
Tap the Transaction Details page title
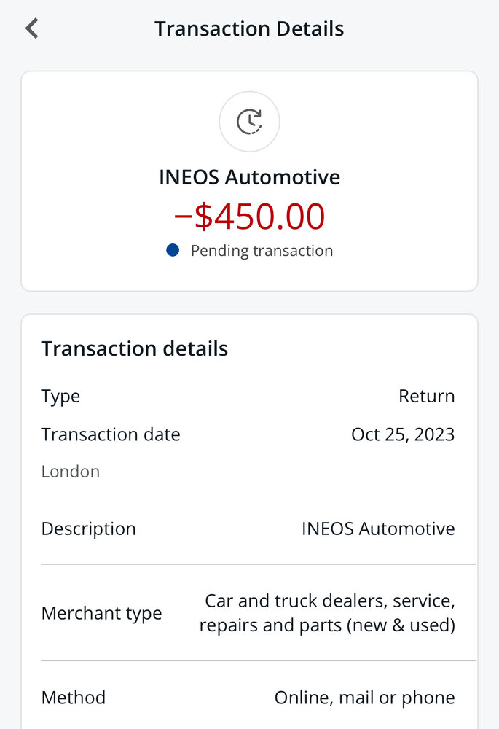(249, 29)
